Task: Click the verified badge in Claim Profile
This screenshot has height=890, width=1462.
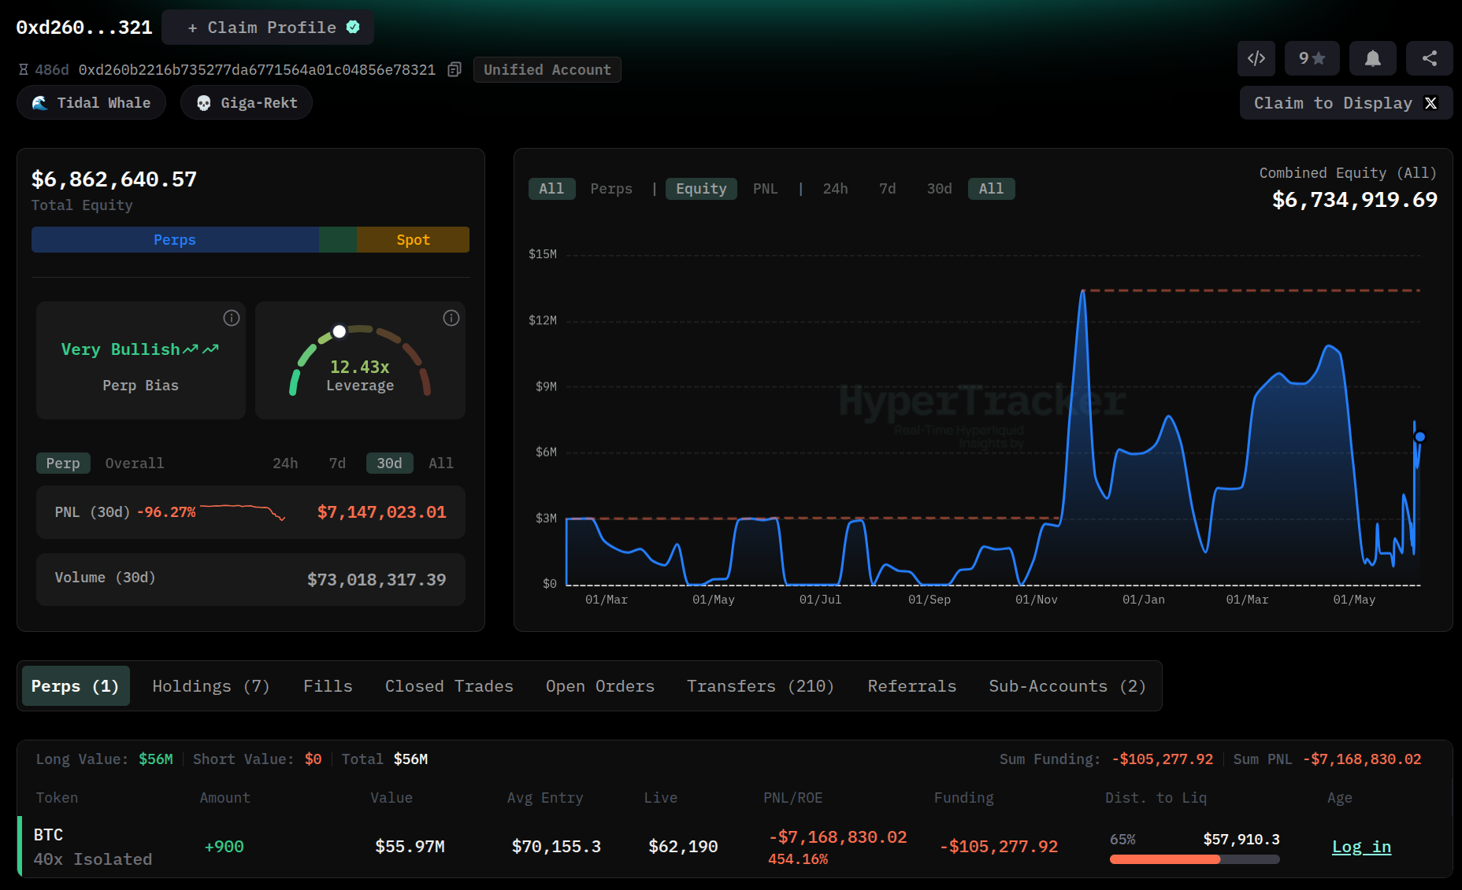Action: (x=353, y=27)
